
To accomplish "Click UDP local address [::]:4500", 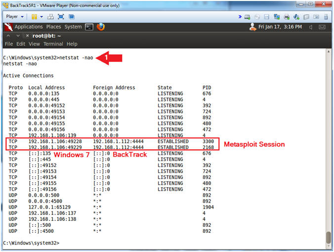I will [x=41, y=231].
